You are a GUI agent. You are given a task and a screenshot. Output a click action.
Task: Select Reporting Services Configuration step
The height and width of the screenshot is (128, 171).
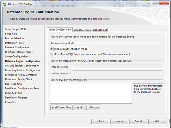(23, 70)
